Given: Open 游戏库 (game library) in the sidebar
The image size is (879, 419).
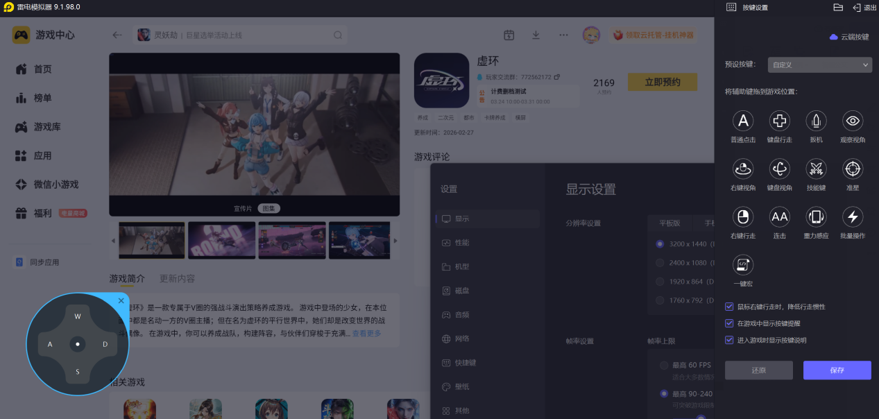Looking at the screenshot, I should (x=38, y=127).
